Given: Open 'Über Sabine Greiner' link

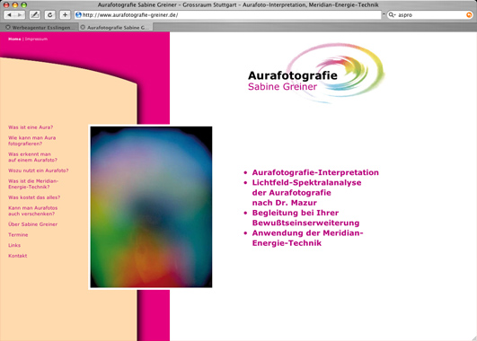Looking at the screenshot, I should click(32, 224).
